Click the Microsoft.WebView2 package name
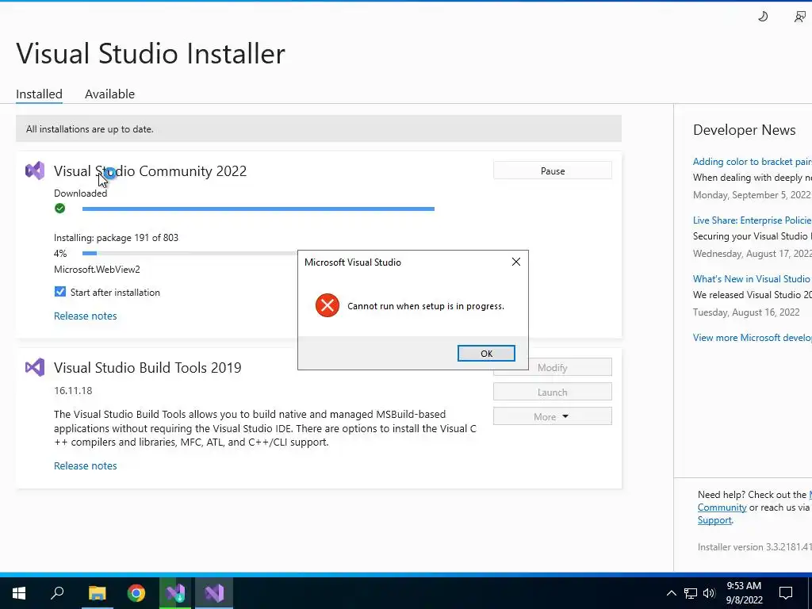 coord(97,270)
